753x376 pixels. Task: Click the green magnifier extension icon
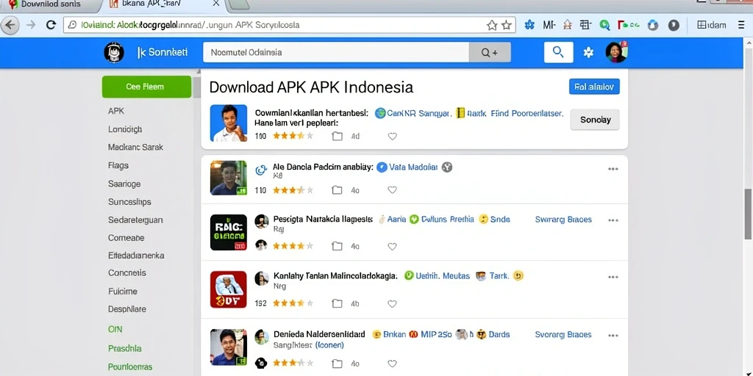pyautogui.click(x=604, y=25)
